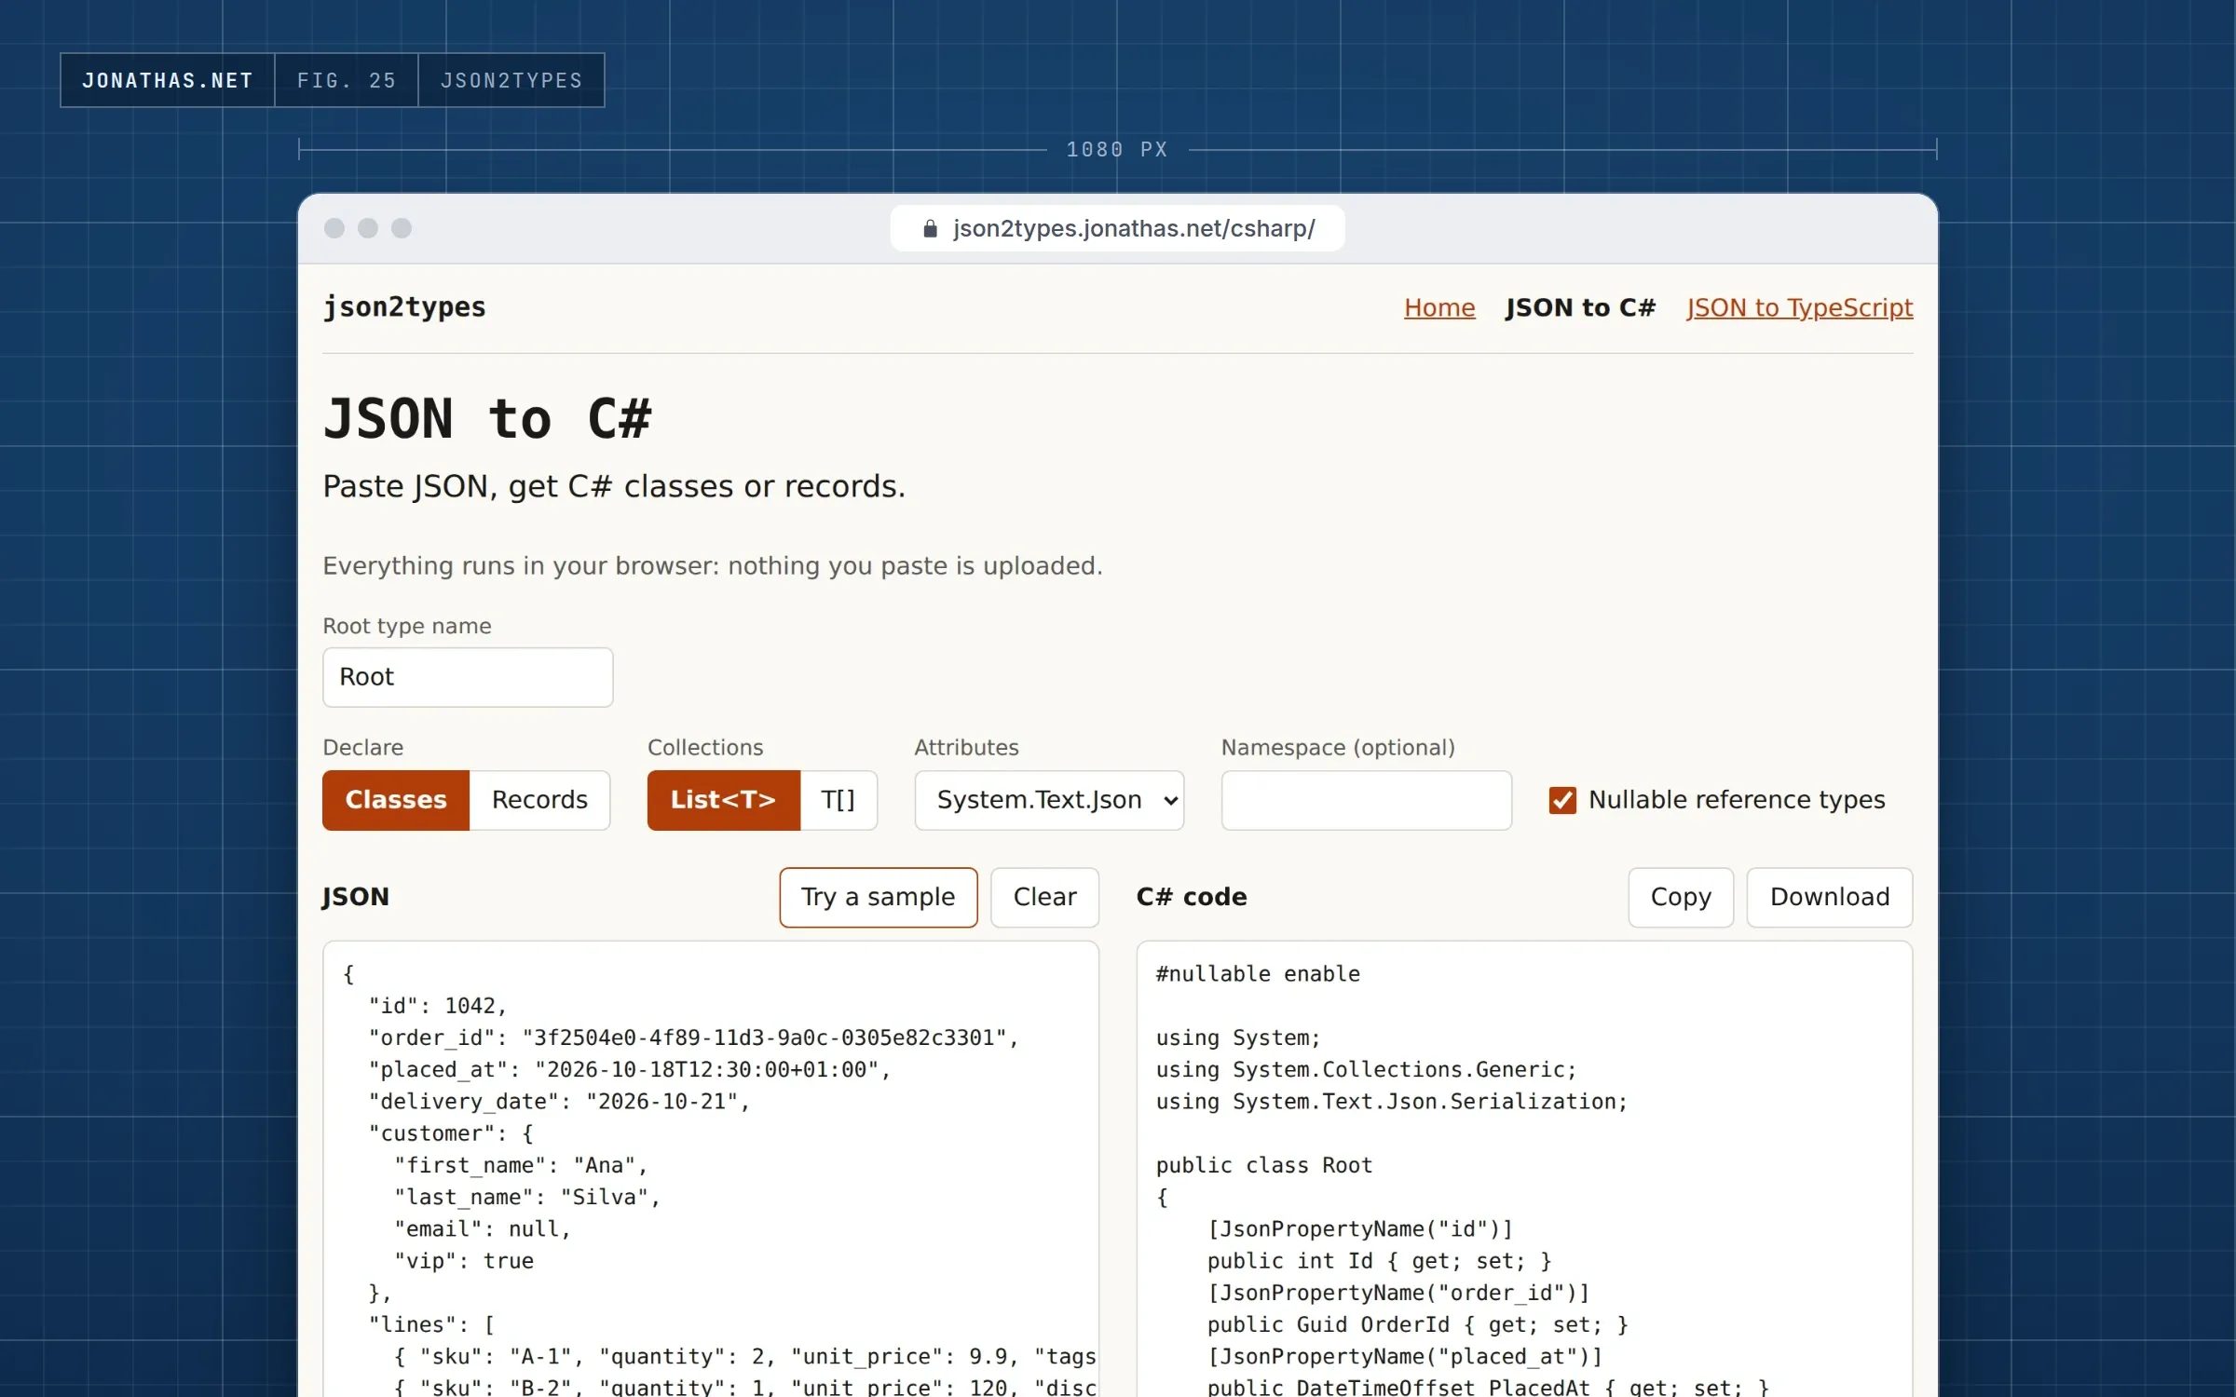Click "using System.Collections.Generic;" line

click(1366, 1069)
